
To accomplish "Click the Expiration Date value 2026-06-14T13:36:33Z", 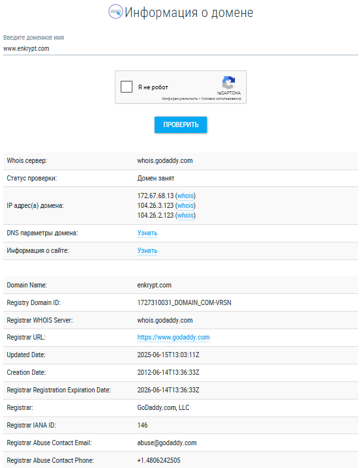I will click(x=168, y=390).
